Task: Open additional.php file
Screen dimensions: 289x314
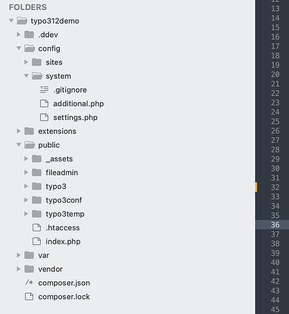Action: click(x=79, y=104)
